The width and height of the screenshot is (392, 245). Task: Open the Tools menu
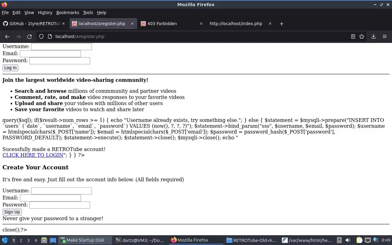coord(88,13)
